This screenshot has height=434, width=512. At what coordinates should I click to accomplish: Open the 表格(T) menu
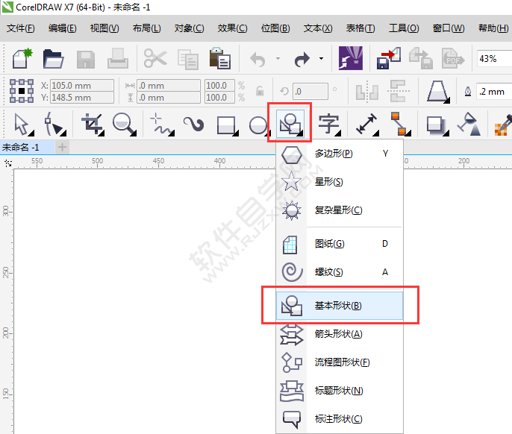tap(360, 28)
